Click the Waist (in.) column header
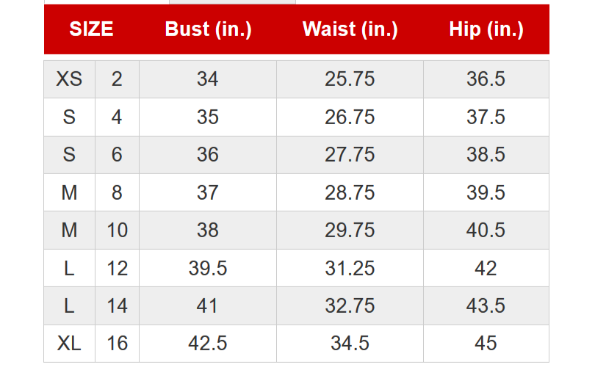Viewport: 595px width, 384px height. point(350,29)
